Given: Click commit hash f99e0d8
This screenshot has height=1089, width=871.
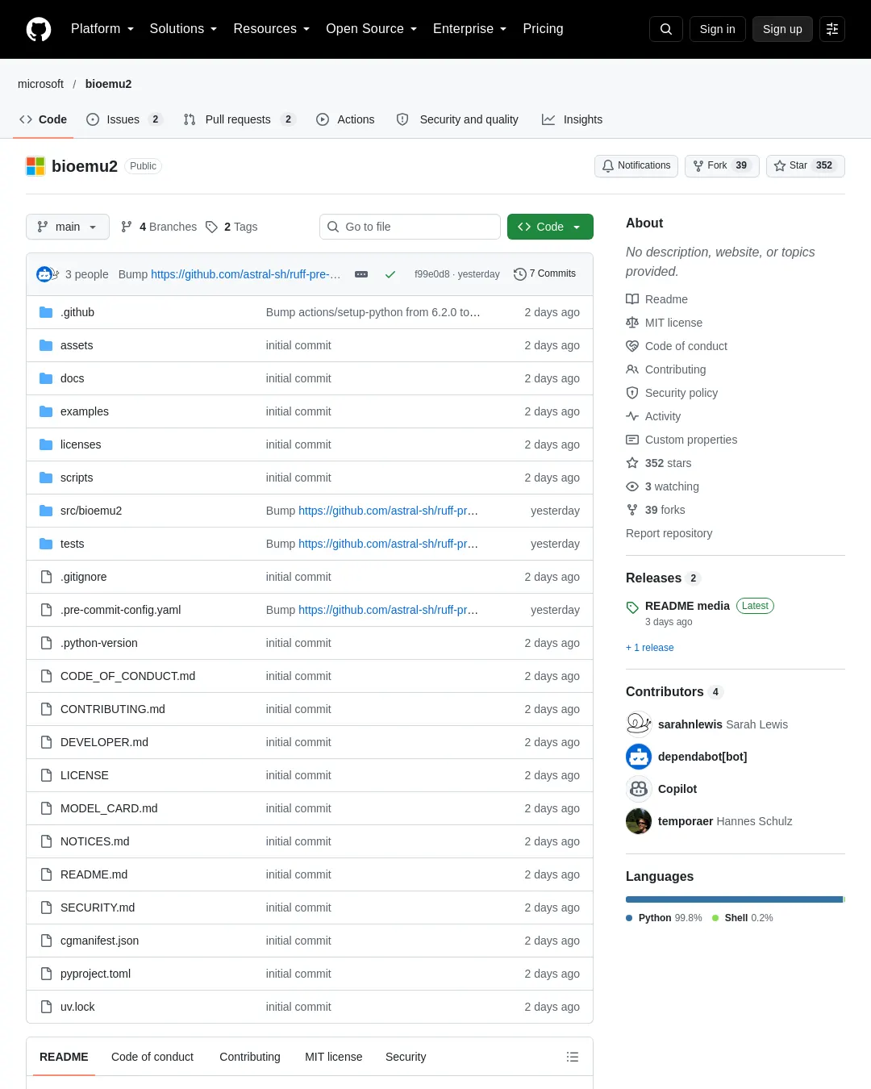Looking at the screenshot, I should [432, 274].
